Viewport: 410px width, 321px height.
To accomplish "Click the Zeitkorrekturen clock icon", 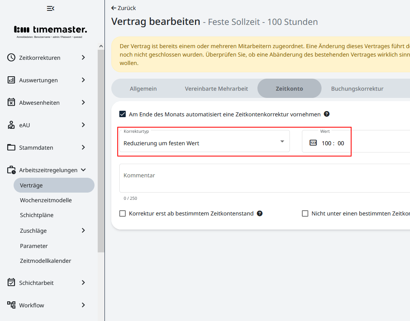I will pyautogui.click(x=11, y=57).
